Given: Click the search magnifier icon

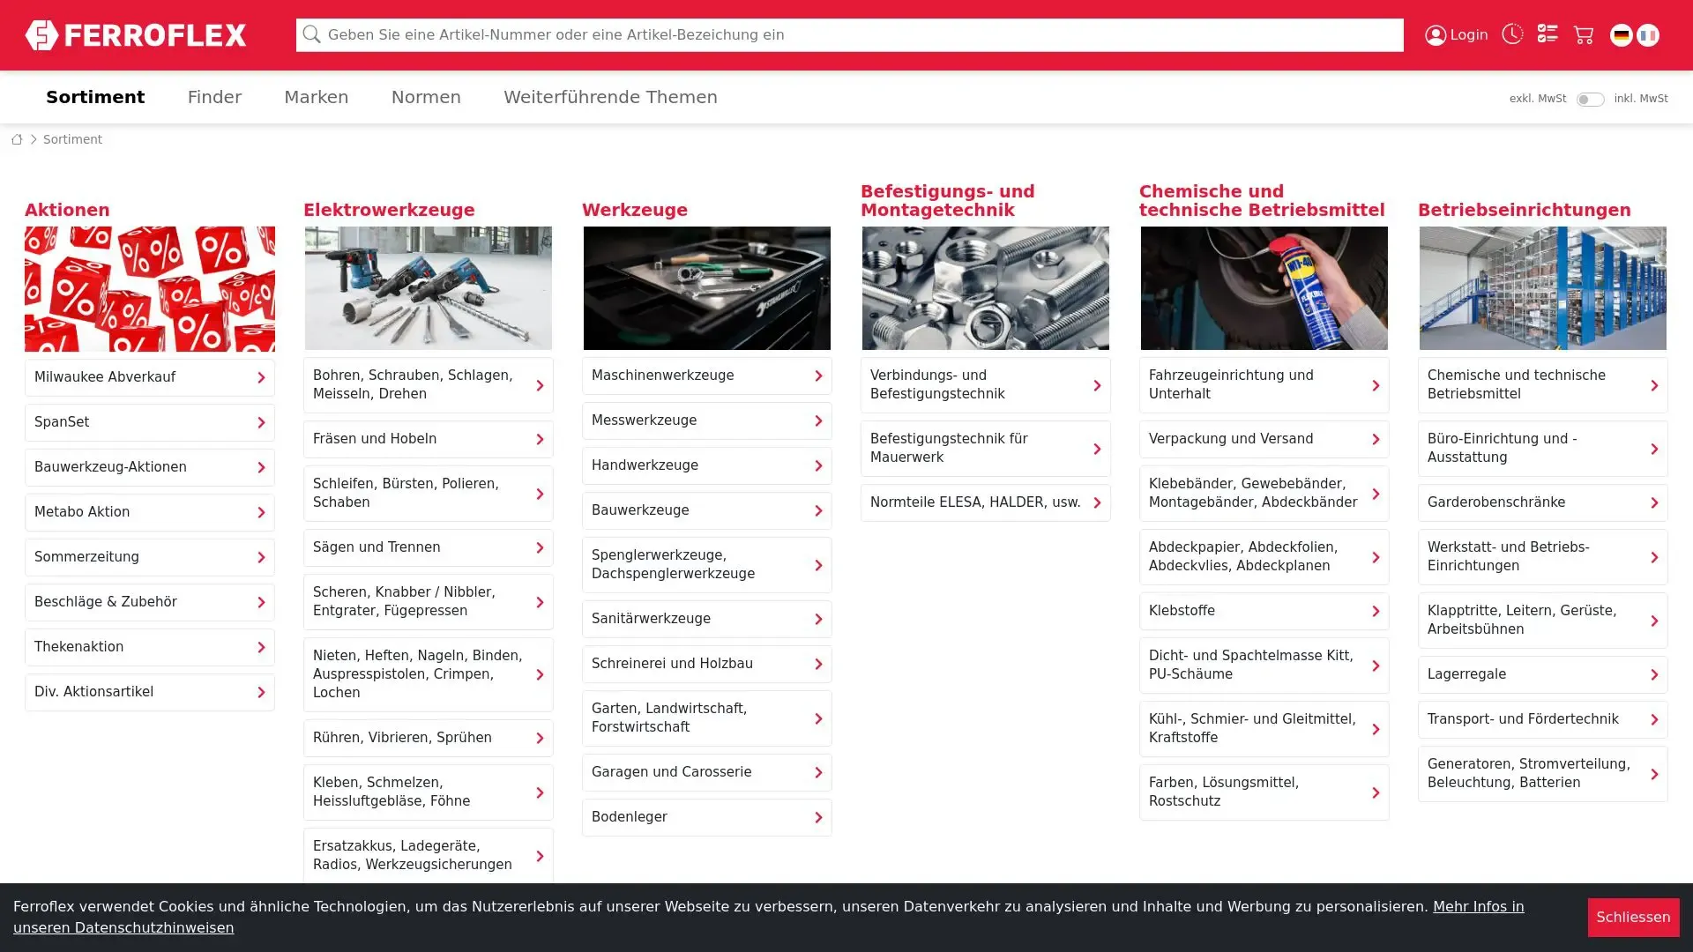Looking at the screenshot, I should click(310, 35).
